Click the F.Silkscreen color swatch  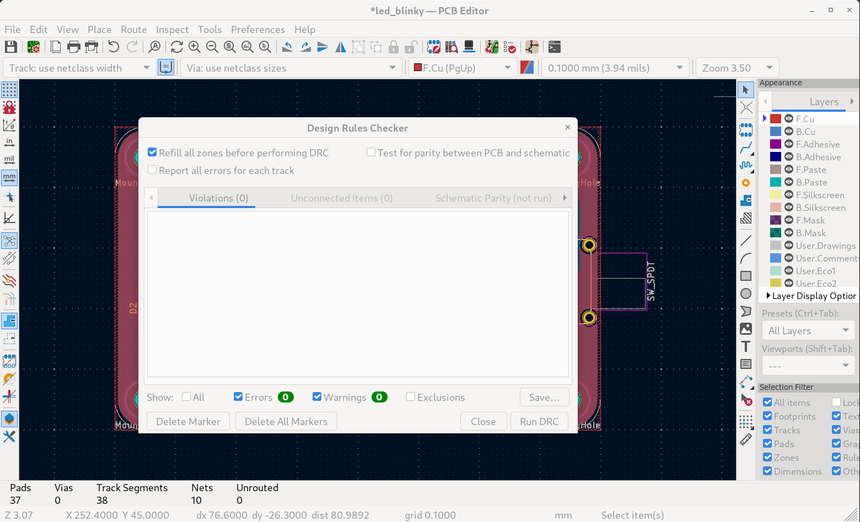(x=776, y=195)
